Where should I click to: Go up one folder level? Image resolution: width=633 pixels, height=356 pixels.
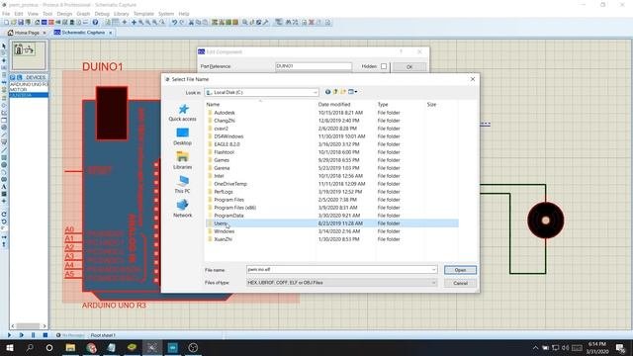pyautogui.click(x=335, y=92)
